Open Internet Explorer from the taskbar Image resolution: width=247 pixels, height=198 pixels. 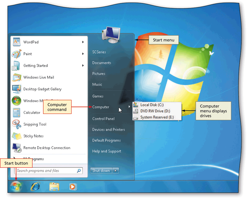35,187
